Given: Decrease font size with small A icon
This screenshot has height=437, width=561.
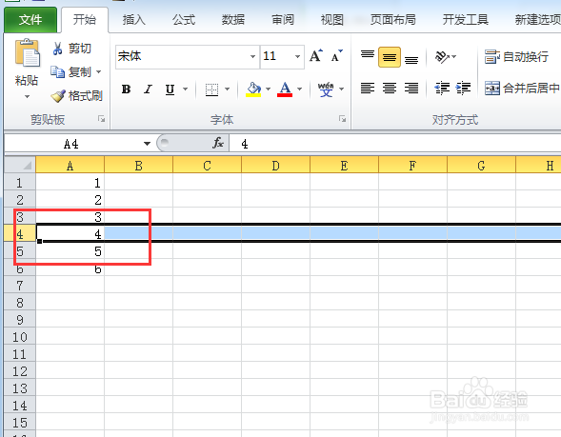Looking at the screenshot, I should pyautogui.click(x=336, y=56).
